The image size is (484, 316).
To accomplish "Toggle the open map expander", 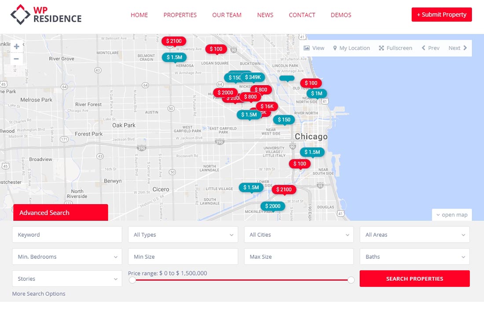I will (x=452, y=215).
